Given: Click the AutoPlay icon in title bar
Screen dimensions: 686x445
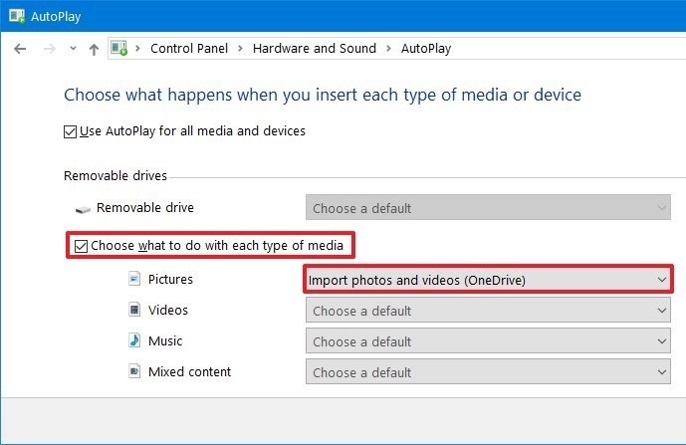Looking at the screenshot, I should tap(16, 15).
